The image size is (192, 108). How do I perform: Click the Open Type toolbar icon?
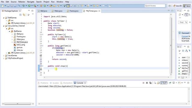51,6
